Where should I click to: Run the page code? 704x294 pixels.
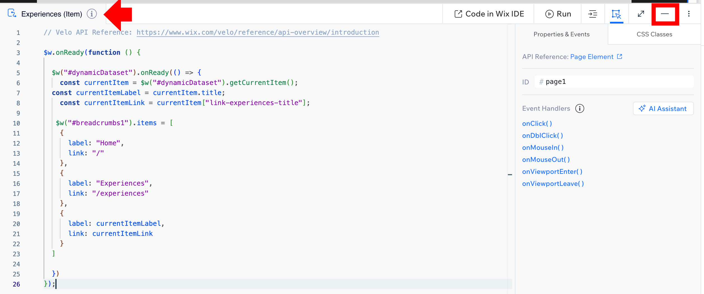click(558, 14)
